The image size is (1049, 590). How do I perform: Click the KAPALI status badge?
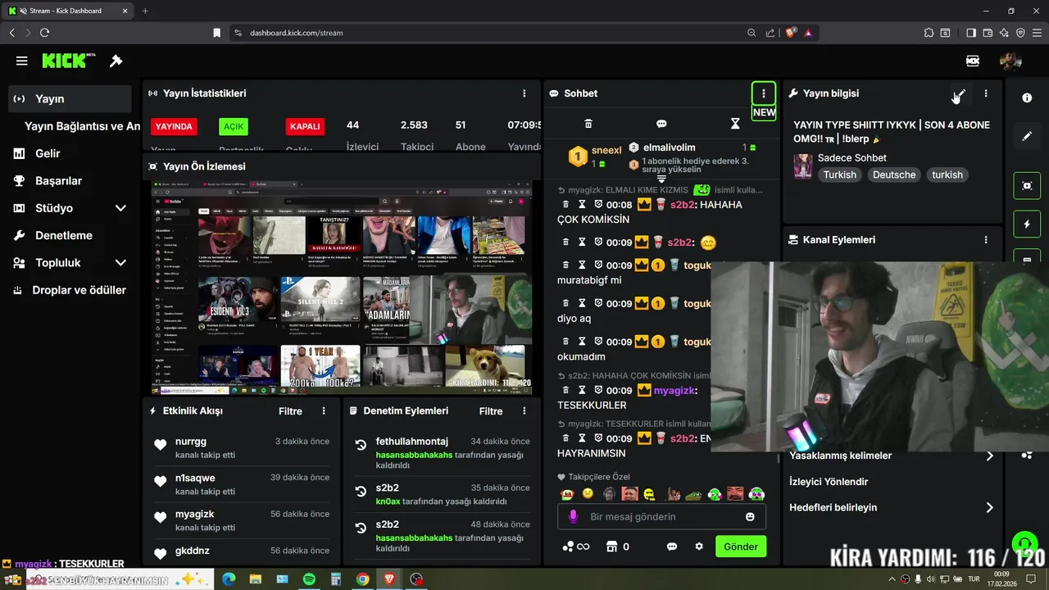click(x=305, y=127)
